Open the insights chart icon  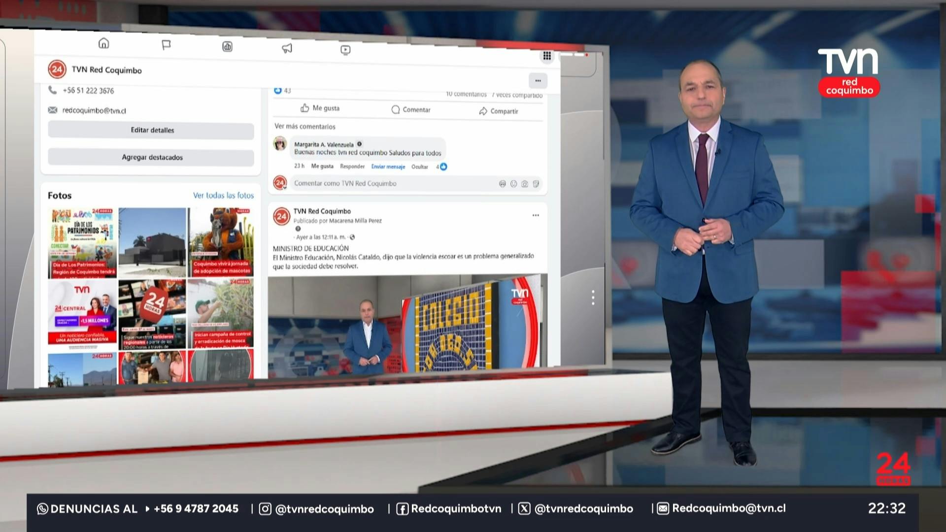[x=227, y=47]
